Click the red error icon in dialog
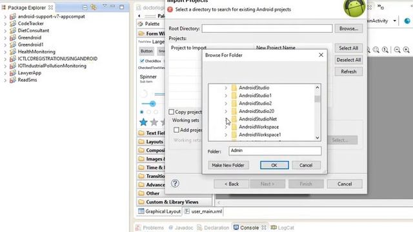 click(x=170, y=10)
